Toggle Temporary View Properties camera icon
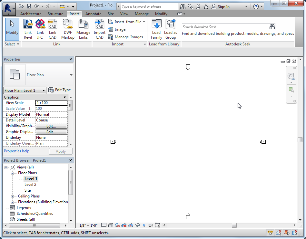This screenshot has width=306, height=239. (x=151, y=225)
